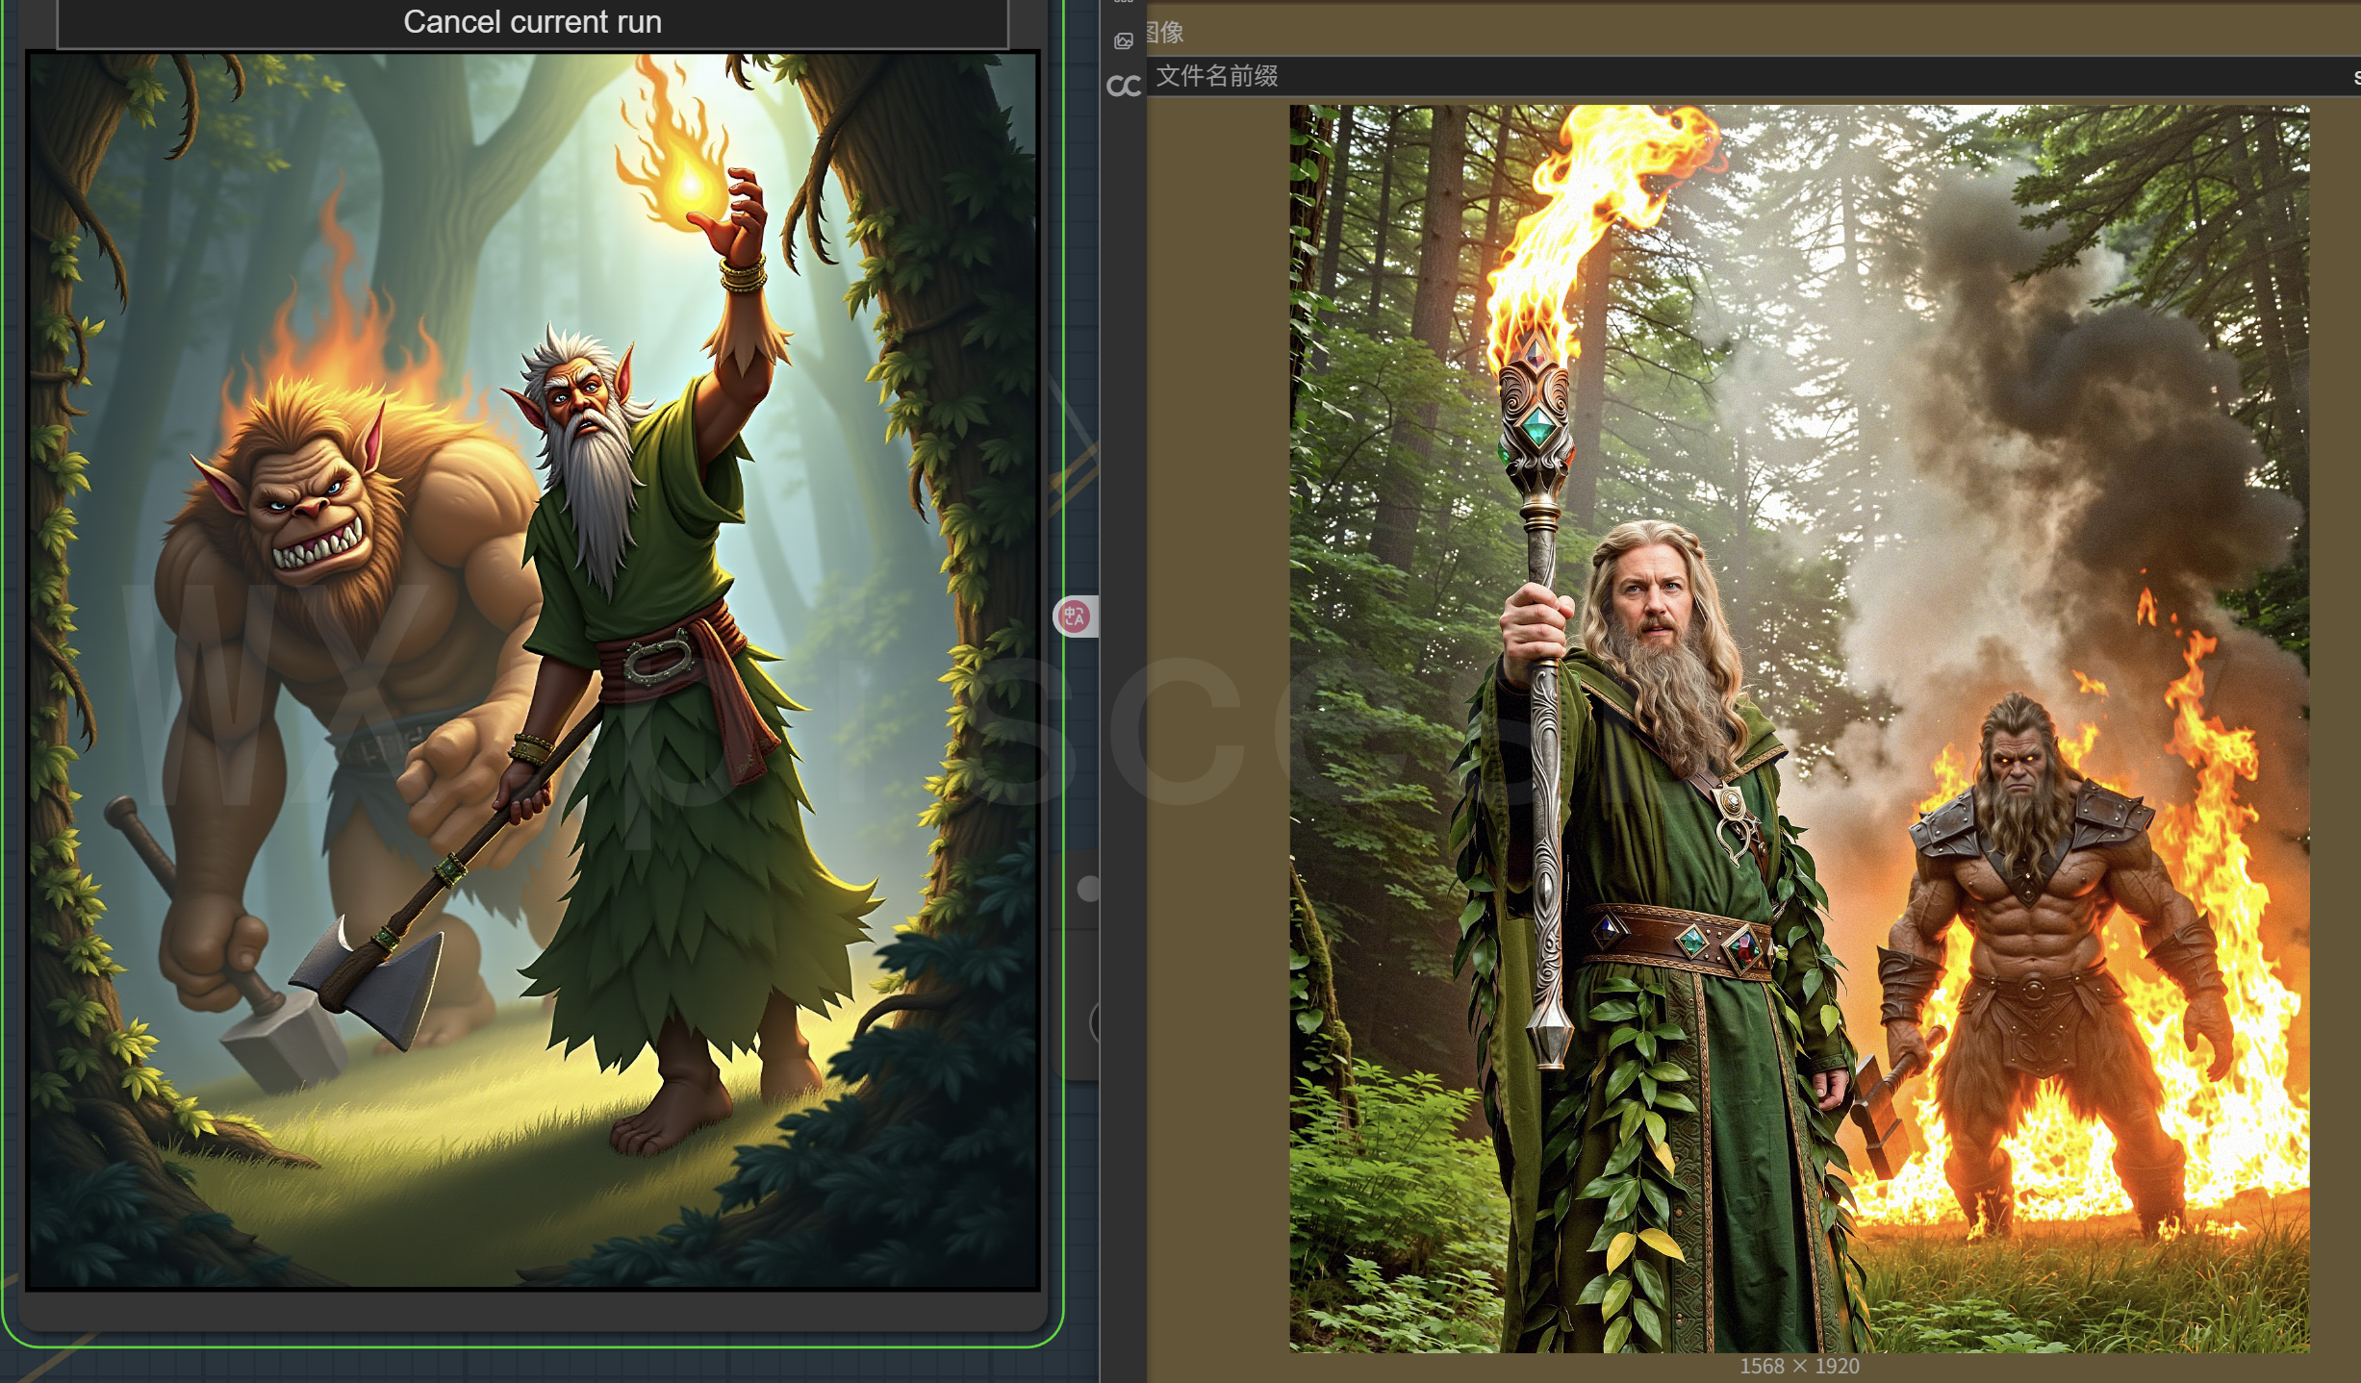This screenshot has width=2361, height=1383.
Task: Click the gray footer bar below preview image
Action: click(532, 1310)
